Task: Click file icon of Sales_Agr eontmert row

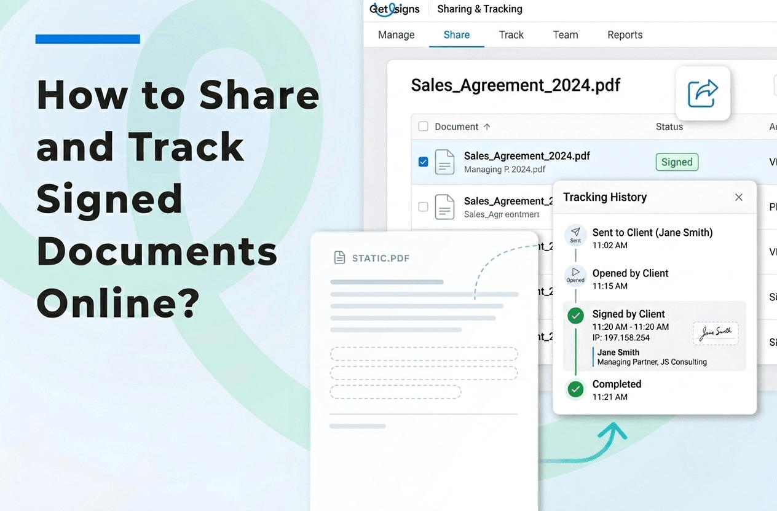Action: 444,207
